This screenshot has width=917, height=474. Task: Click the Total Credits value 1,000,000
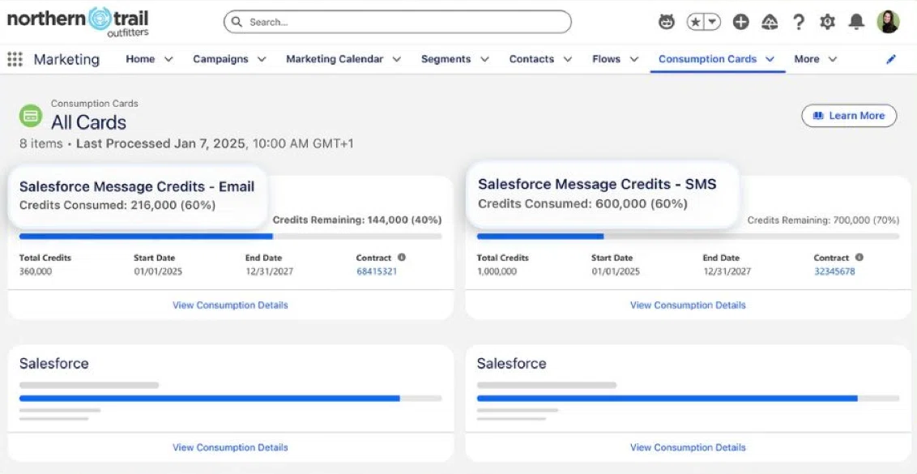click(x=497, y=271)
